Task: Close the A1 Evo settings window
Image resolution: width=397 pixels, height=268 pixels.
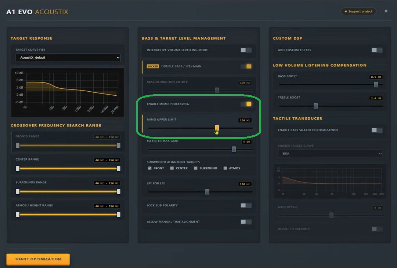Action: point(386,11)
